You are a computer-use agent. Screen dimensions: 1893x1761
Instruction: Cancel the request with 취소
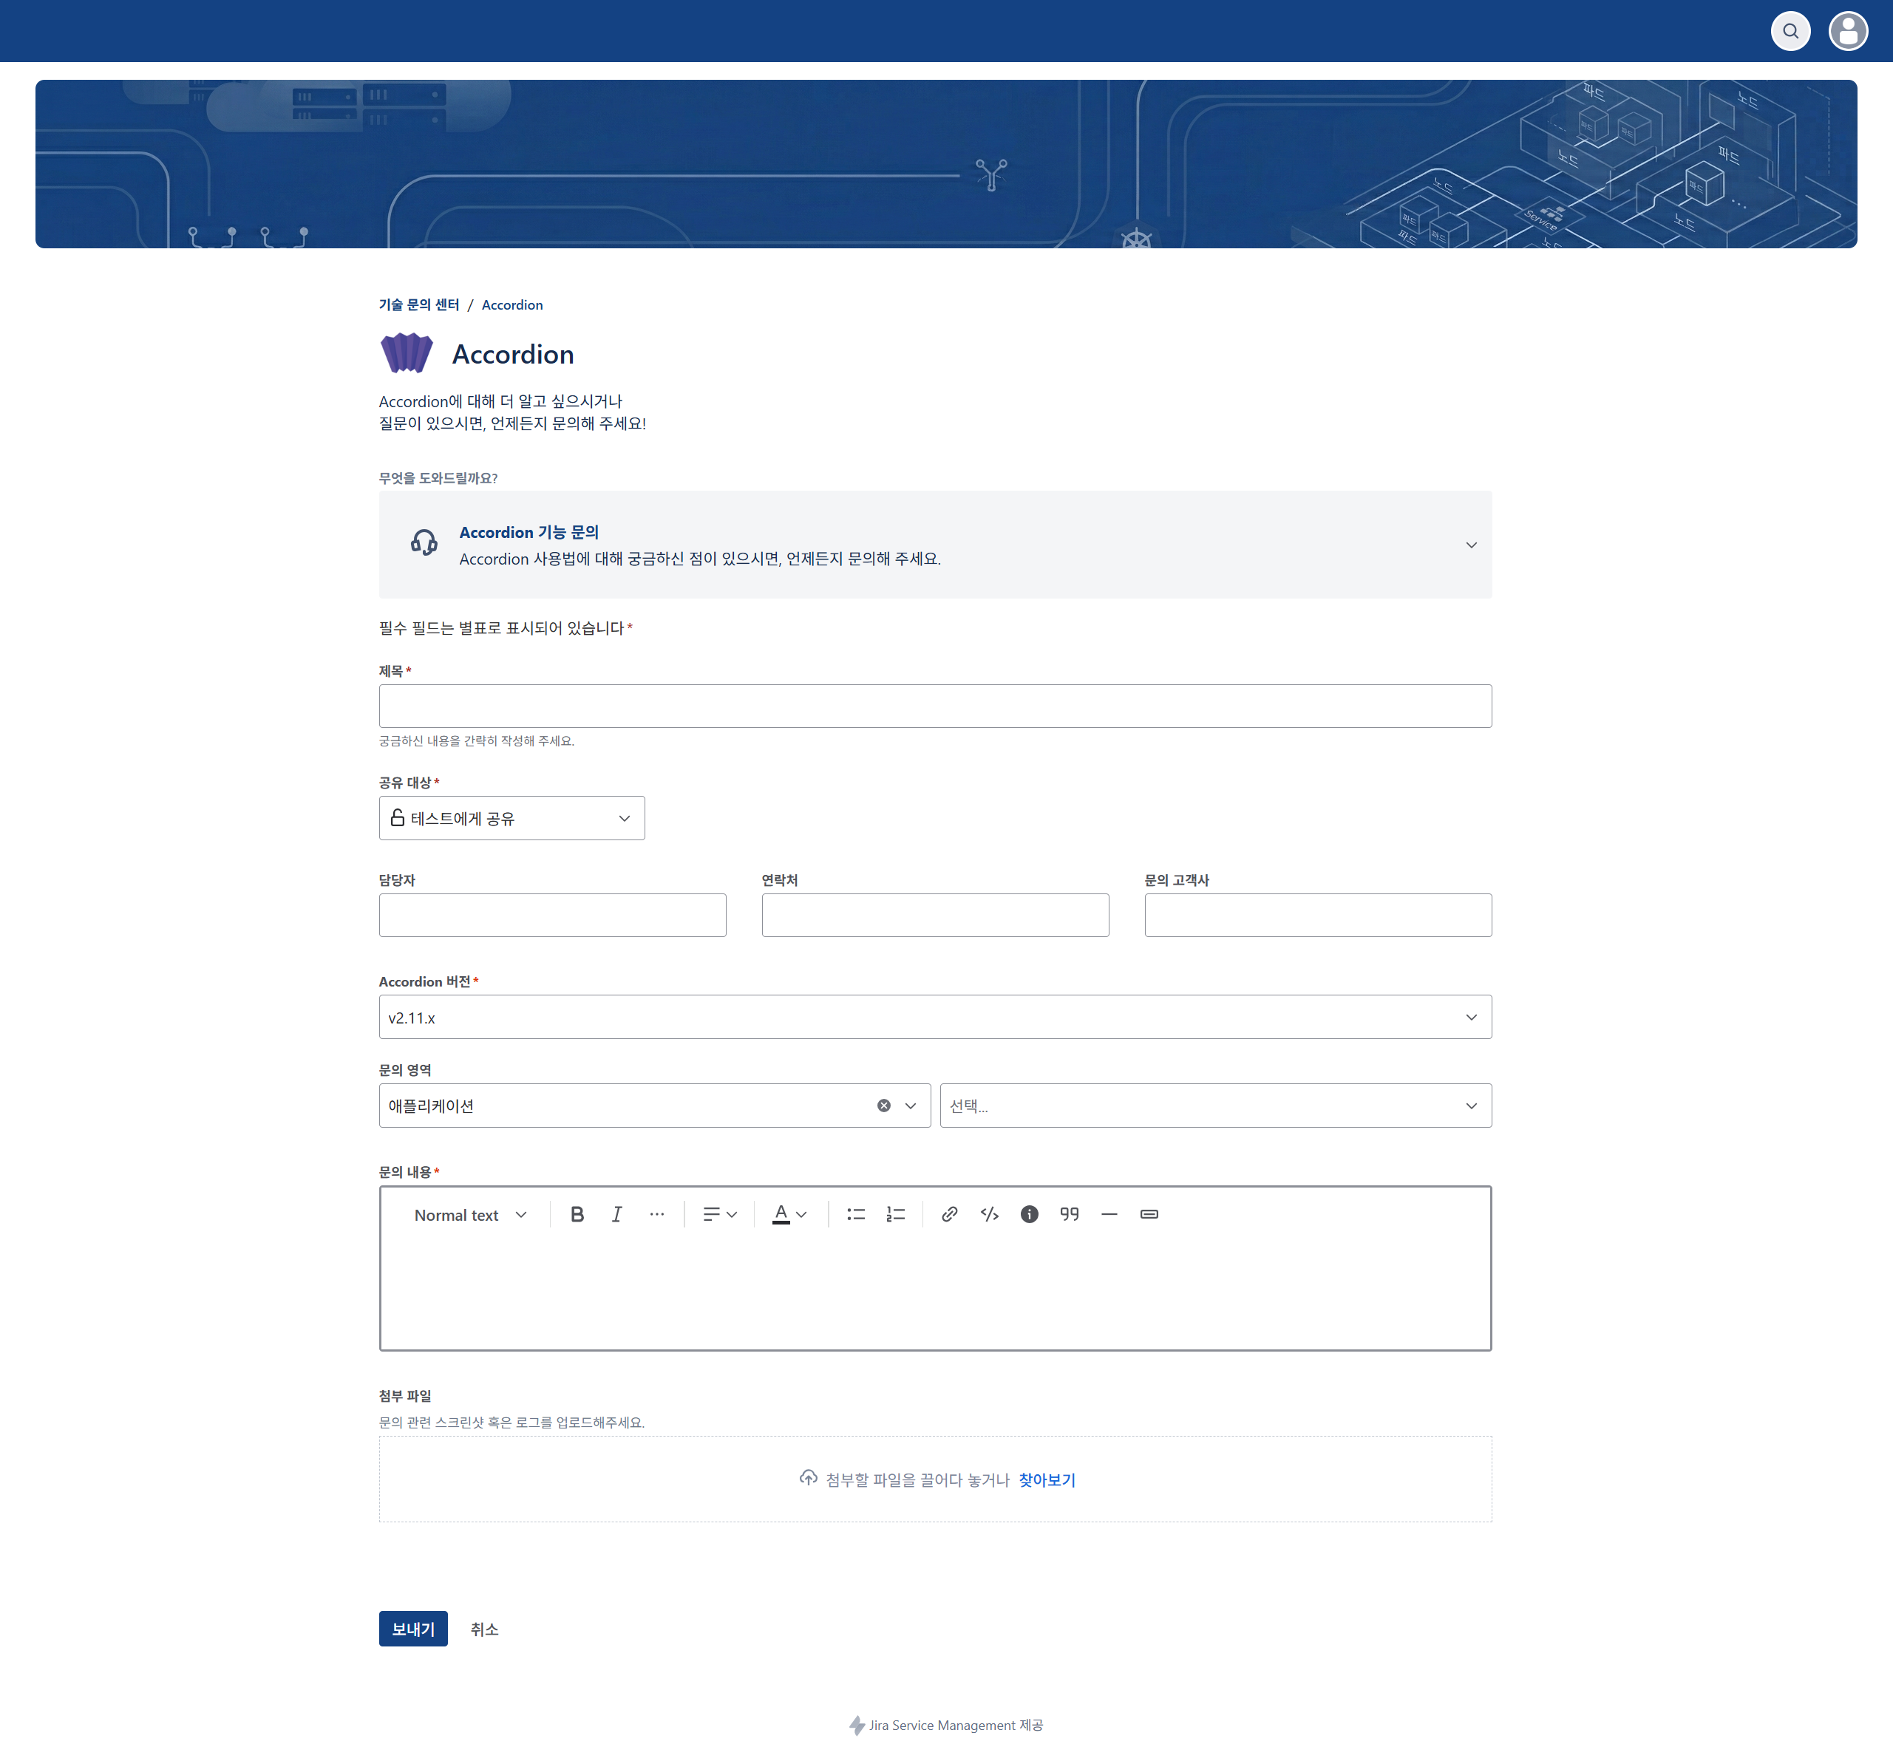pyautogui.click(x=483, y=1629)
